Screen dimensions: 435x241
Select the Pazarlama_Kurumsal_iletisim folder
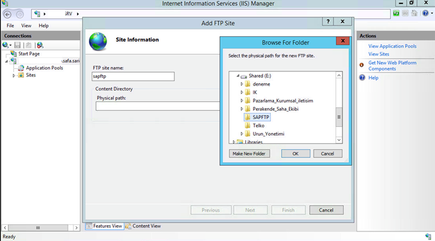283,101
